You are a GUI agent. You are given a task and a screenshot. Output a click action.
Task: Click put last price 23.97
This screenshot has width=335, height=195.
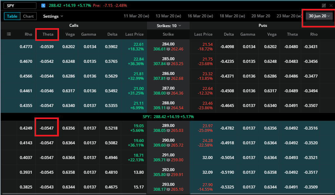point(207,126)
